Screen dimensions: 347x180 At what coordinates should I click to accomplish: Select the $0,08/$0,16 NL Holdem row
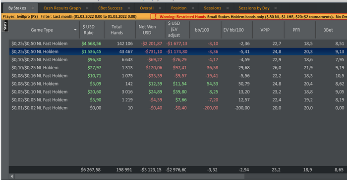click(178, 84)
